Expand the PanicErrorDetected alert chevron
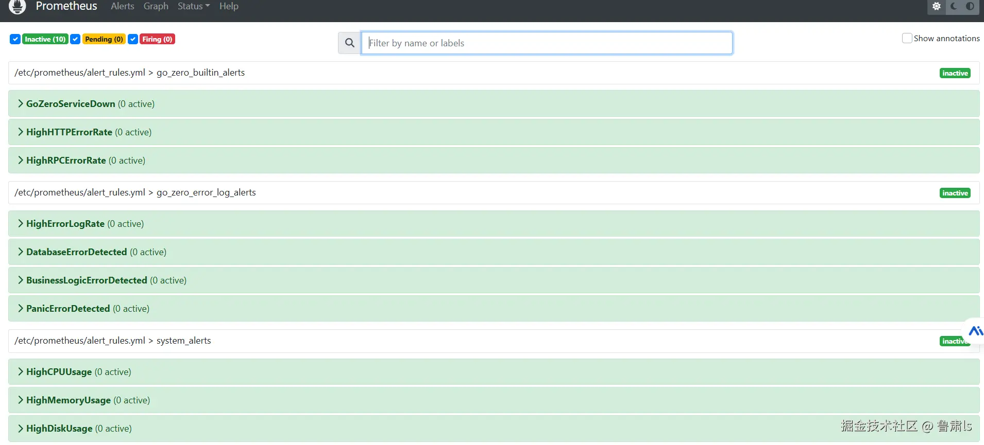984x445 pixels. 21,308
